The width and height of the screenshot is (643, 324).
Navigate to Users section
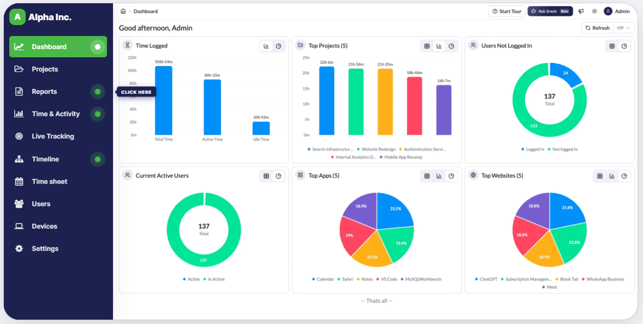click(x=58, y=204)
